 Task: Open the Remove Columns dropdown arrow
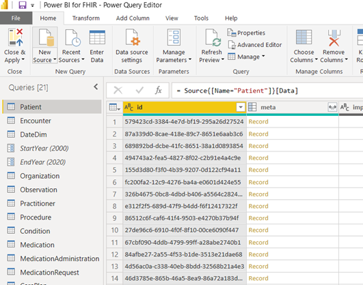click(346, 59)
